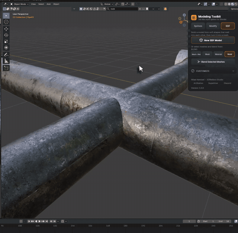Open the snapping options dropdown
The width and height of the screenshot is (238, 233).
tap(127, 4)
